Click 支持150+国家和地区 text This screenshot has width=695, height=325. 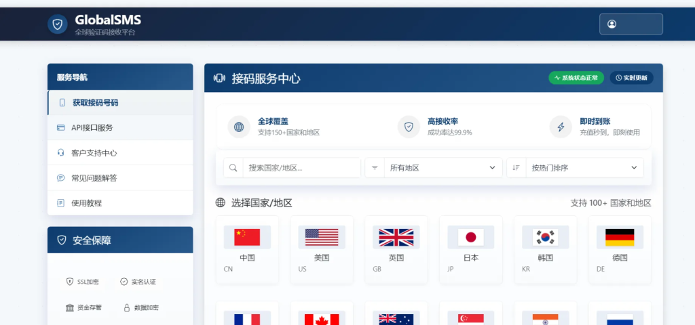289,132
